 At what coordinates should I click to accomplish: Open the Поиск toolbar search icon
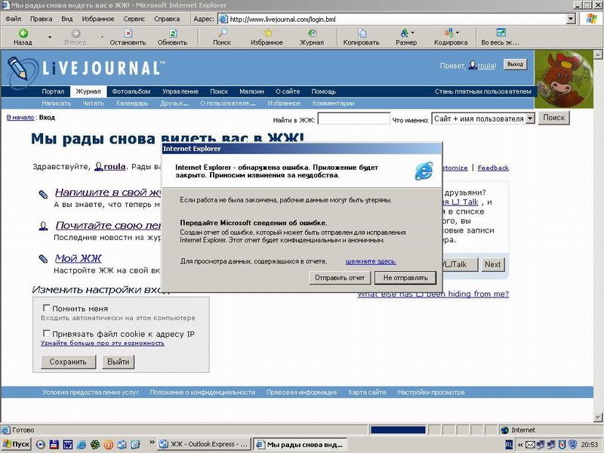222,33
